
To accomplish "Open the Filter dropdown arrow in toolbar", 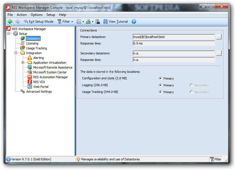I will pos(72,22).
